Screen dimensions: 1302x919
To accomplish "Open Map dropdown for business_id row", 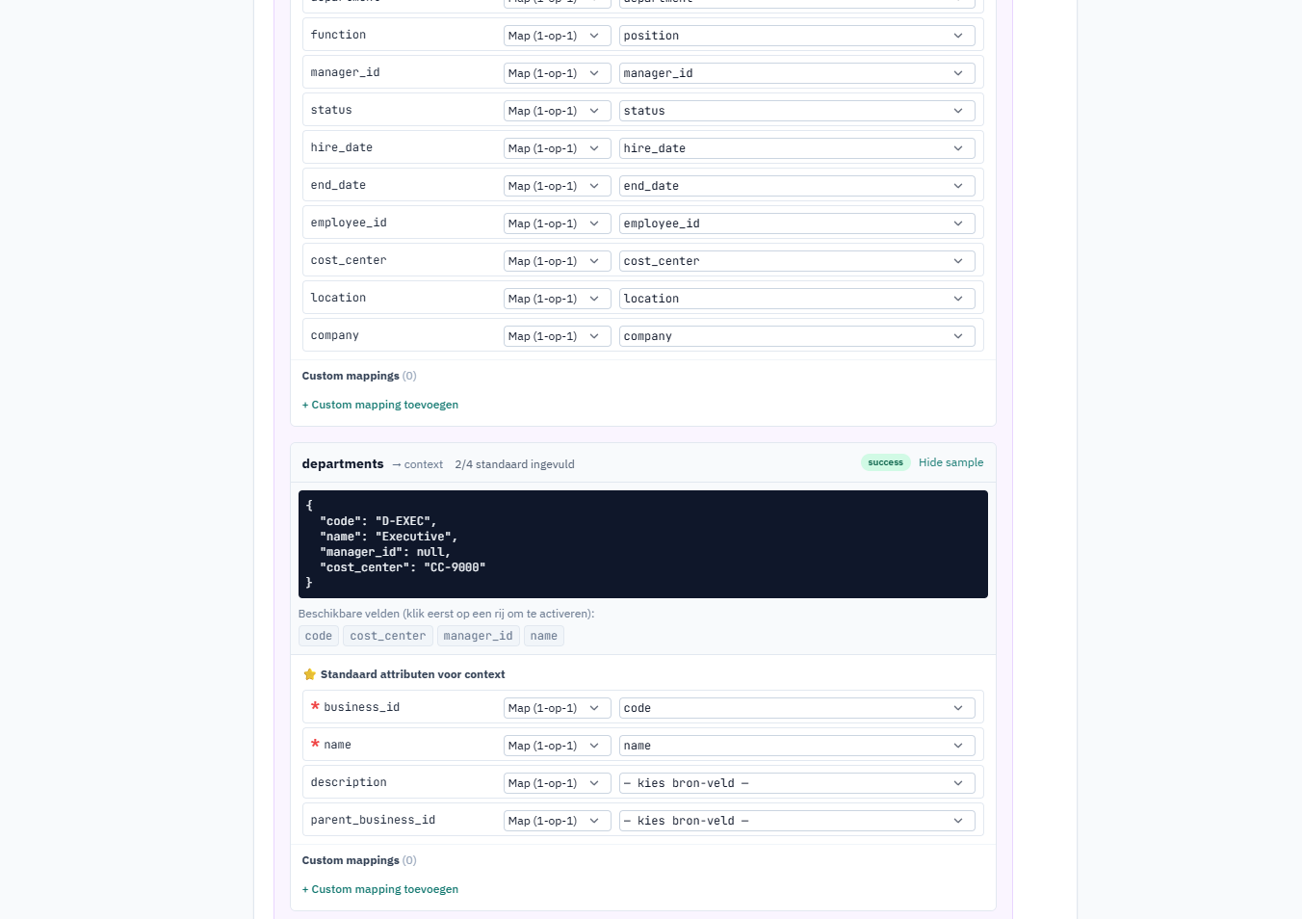I will point(557,708).
